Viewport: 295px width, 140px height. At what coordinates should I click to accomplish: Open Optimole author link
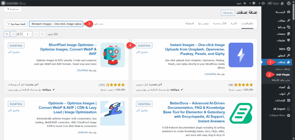[x=83, y=133]
